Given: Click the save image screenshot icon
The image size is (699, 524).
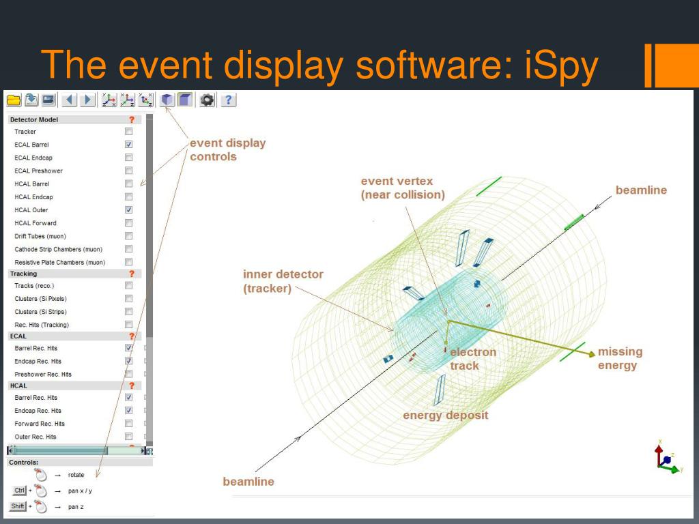Looking at the screenshot, I should click(48, 100).
